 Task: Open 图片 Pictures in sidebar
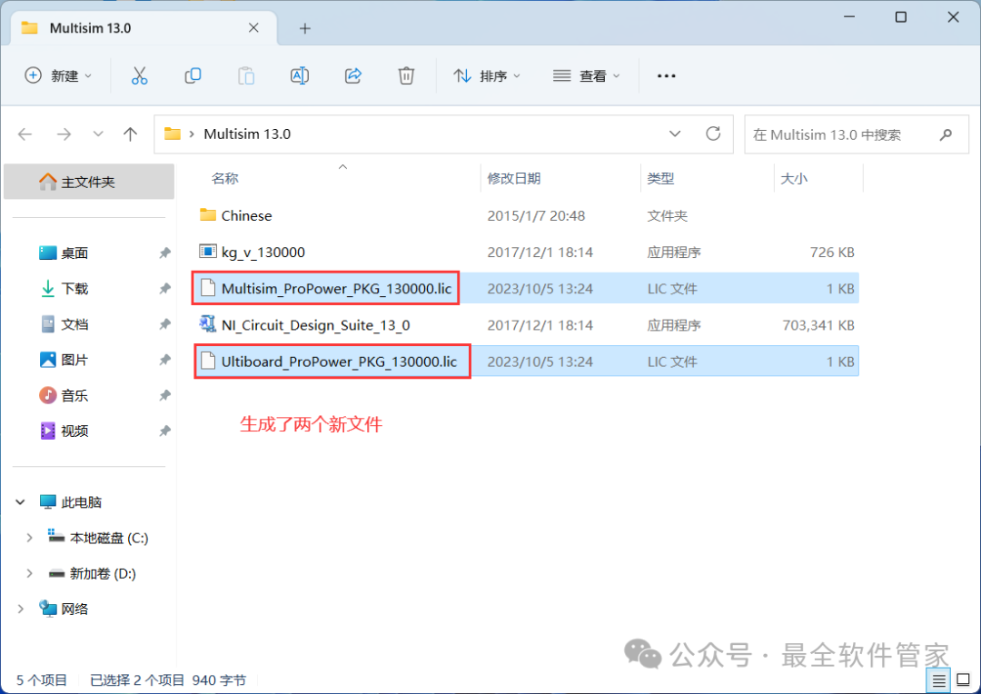(74, 360)
